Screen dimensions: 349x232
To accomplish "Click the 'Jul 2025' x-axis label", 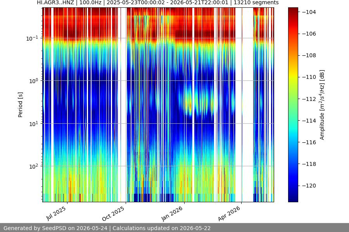I will 56,213.
